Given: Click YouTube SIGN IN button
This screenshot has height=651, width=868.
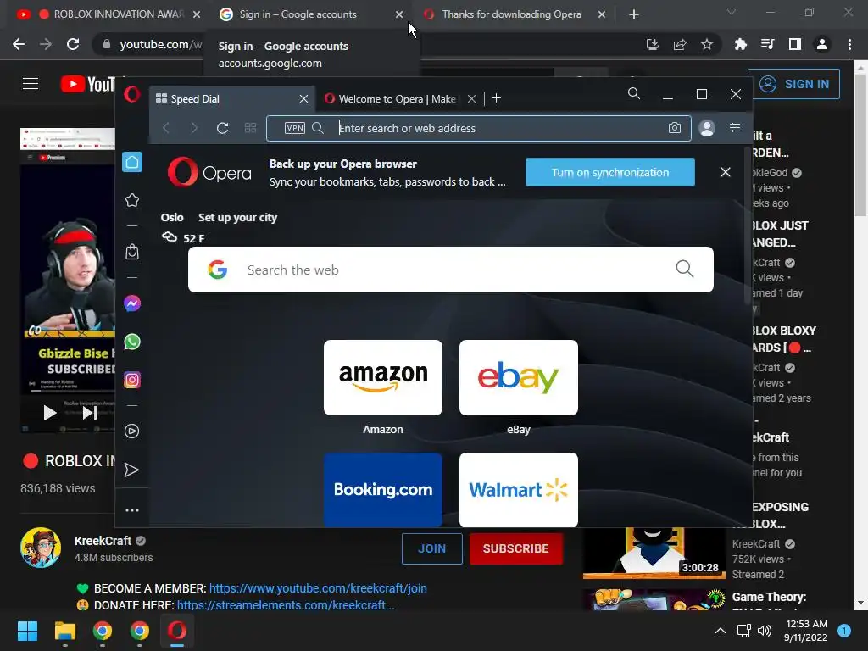Looking at the screenshot, I should (x=793, y=84).
